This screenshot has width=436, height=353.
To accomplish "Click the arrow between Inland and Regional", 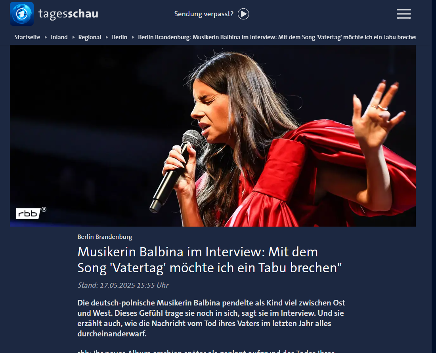I will (x=73, y=37).
